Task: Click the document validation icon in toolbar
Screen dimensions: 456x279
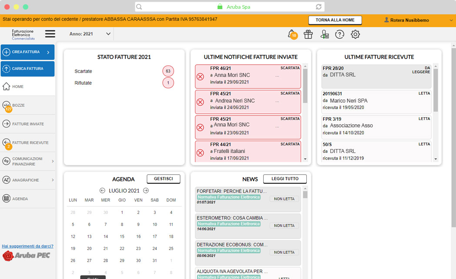Action: 324,35
